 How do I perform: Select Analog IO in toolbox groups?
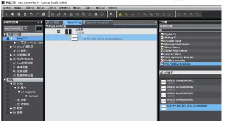tap(191, 38)
